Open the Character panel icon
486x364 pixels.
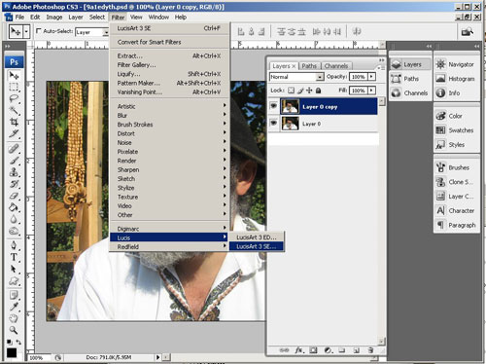point(440,210)
